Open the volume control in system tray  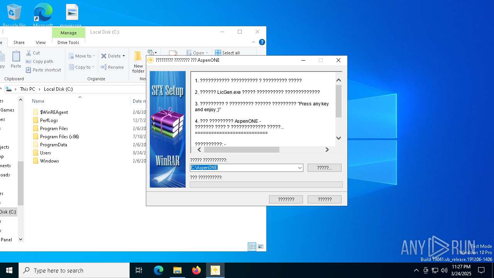point(444,270)
